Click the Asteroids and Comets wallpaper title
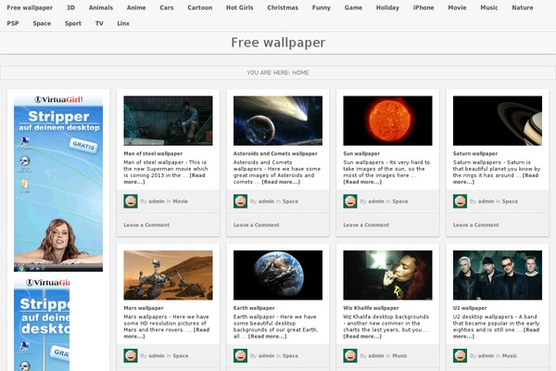Viewport: 556px width, 371px height. click(275, 154)
